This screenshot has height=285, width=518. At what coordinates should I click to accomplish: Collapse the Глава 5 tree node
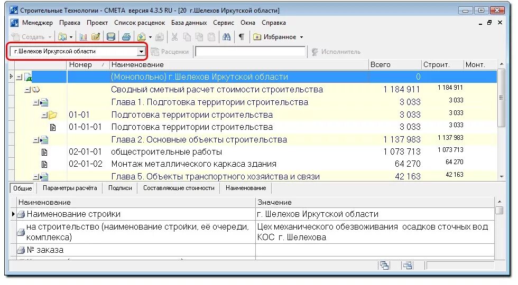click(x=36, y=177)
